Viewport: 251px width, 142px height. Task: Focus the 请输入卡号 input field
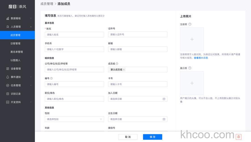(138, 84)
